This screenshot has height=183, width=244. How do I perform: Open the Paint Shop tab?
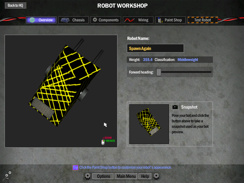click(x=170, y=20)
